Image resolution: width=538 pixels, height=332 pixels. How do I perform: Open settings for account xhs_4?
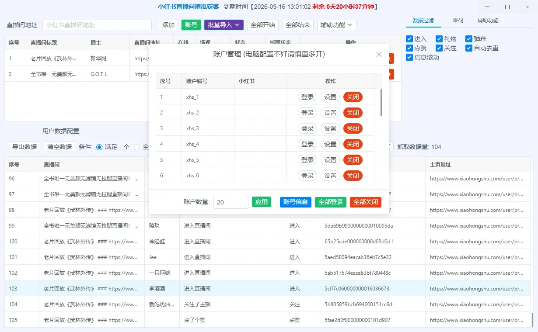click(330, 144)
